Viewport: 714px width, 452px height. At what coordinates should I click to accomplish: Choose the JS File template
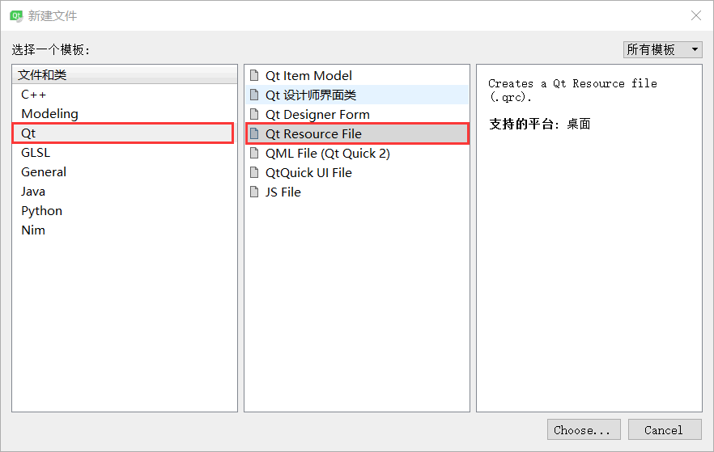357,192
